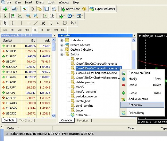Expand the Indicators tree node
The width and height of the screenshot is (167, 141).
[62, 40]
